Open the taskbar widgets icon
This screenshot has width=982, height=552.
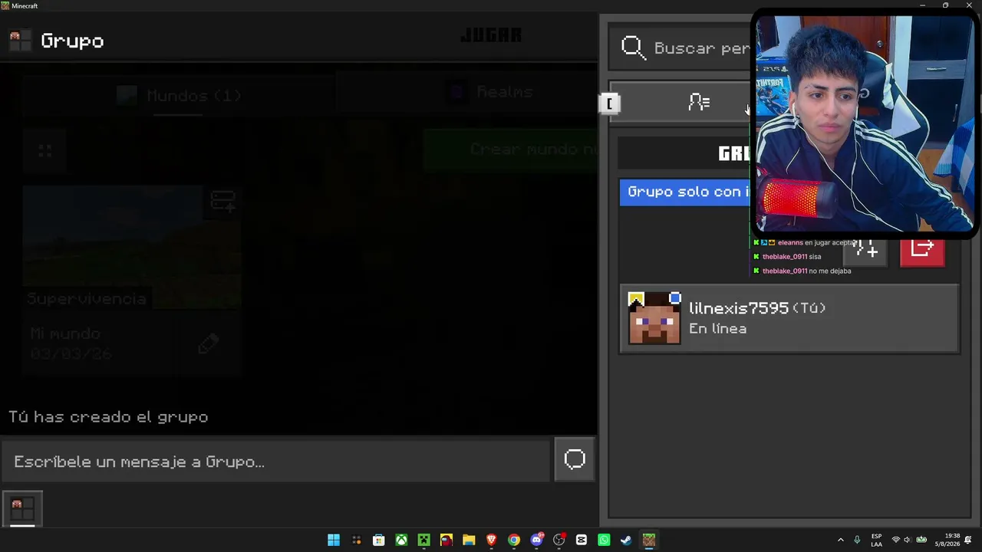(357, 540)
